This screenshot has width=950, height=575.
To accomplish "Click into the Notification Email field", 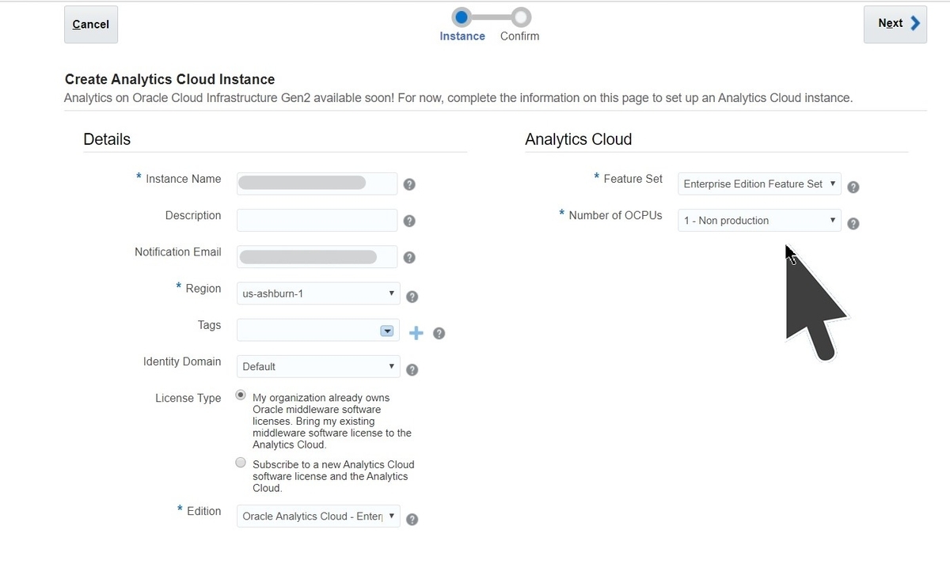I will point(317,256).
